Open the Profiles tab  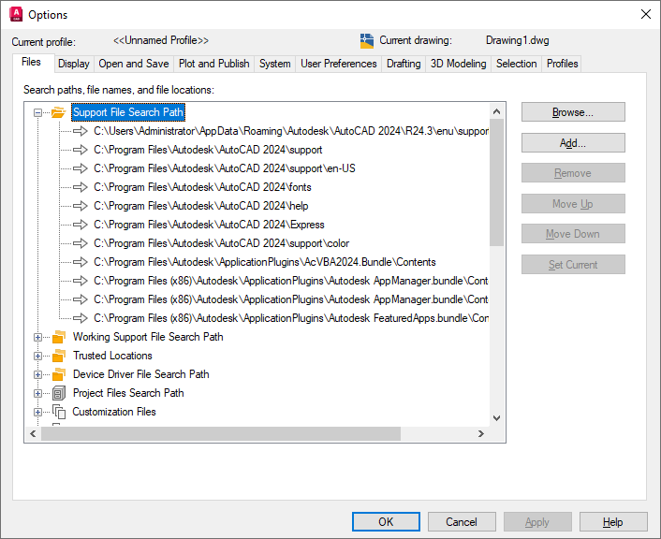(562, 64)
